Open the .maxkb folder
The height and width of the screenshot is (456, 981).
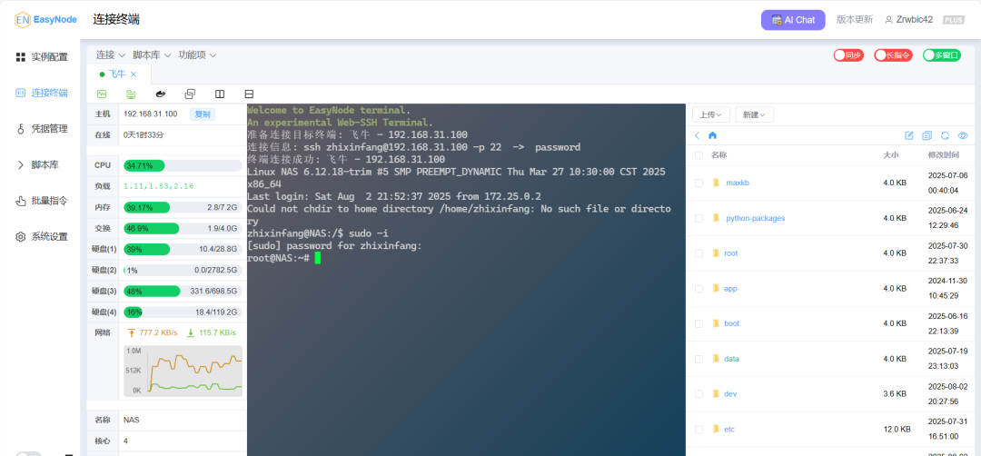[x=737, y=183]
